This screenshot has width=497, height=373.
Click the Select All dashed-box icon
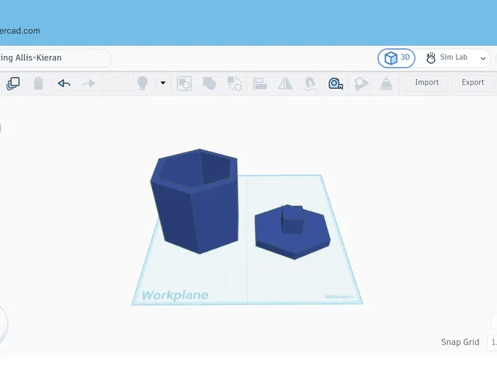[x=184, y=83]
